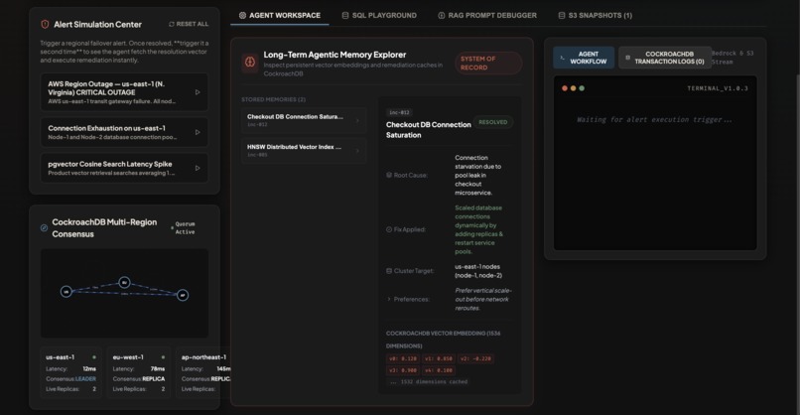The height and width of the screenshot is (415, 800).
Task: Click the inc-012 tag in detail panel
Action: [x=399, y=112]
